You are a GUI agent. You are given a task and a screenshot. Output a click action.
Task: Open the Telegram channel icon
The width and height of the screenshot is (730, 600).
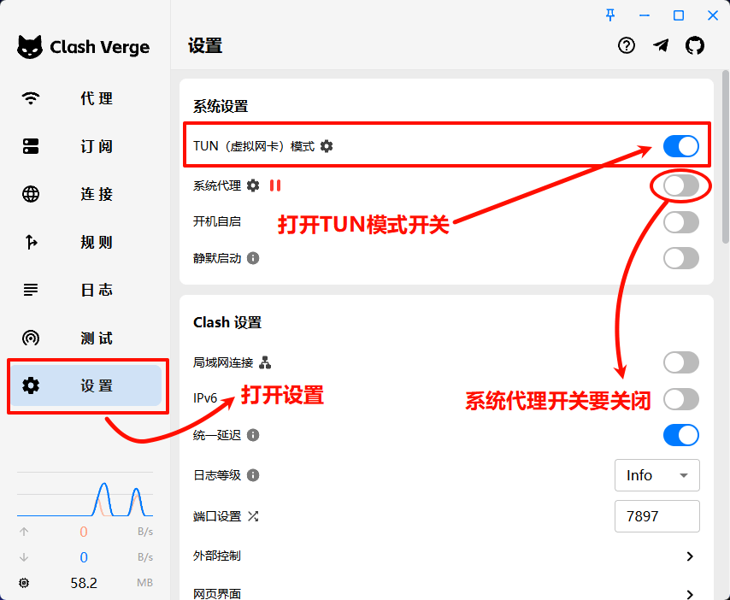coord(661,45)
